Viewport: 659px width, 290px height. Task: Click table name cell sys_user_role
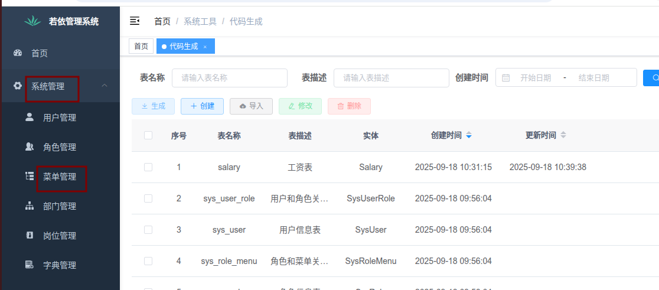click(229, 198)
